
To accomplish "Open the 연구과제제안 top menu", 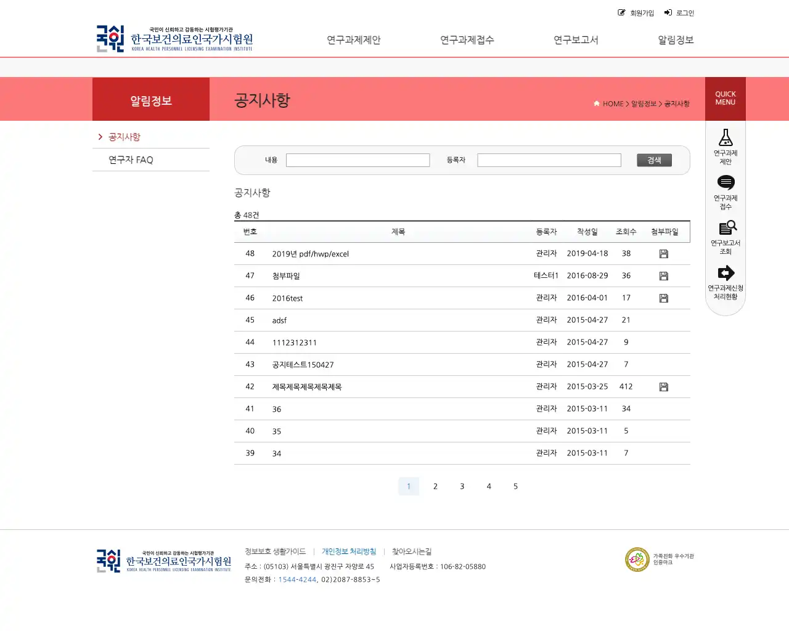I will [354, 40].
